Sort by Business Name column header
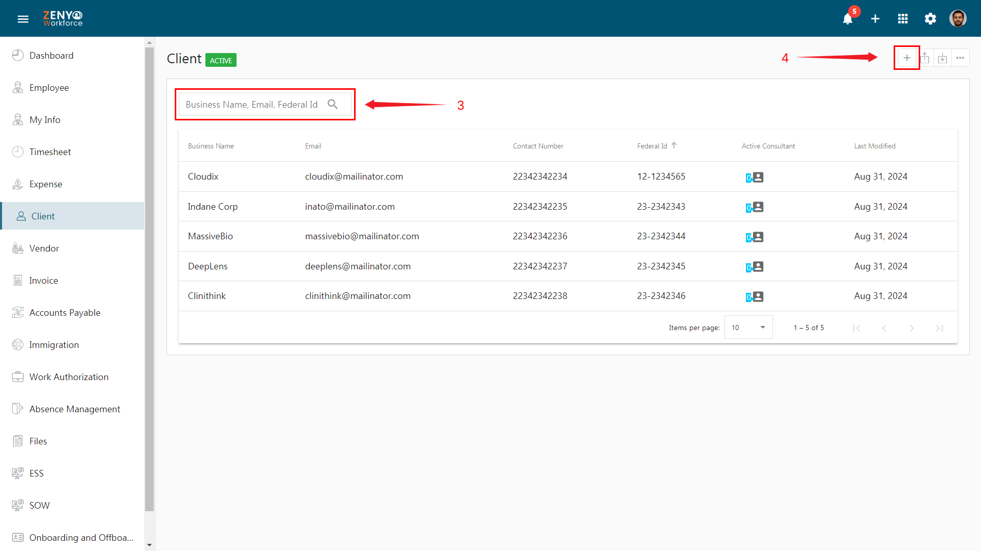Screen dimensions: 981x551 pyautogui.click(x=211, y=146)
